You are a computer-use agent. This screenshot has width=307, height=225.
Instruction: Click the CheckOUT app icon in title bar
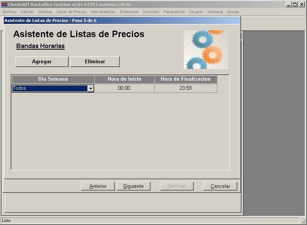[x=4, y=4]
